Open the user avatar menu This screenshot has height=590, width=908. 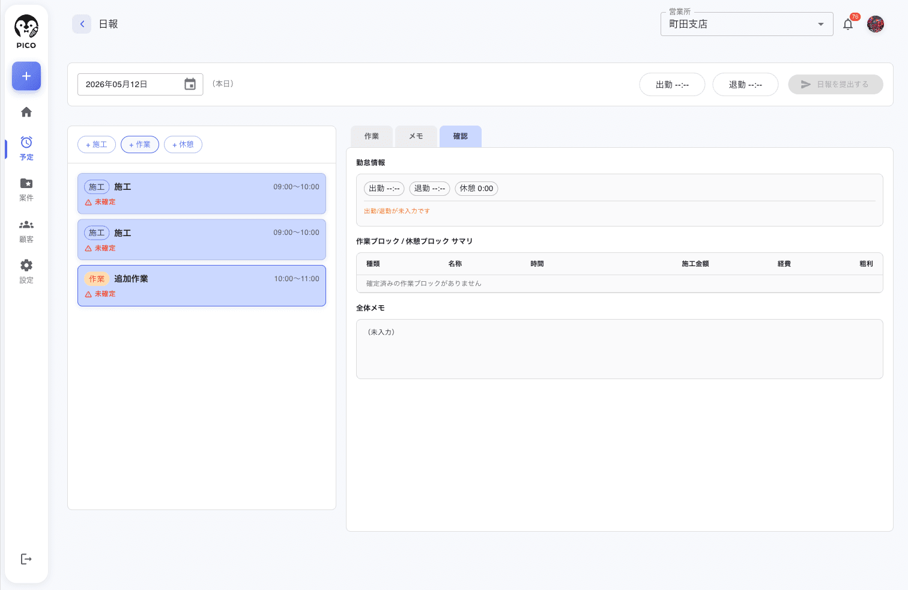click(x=876, y=24)
